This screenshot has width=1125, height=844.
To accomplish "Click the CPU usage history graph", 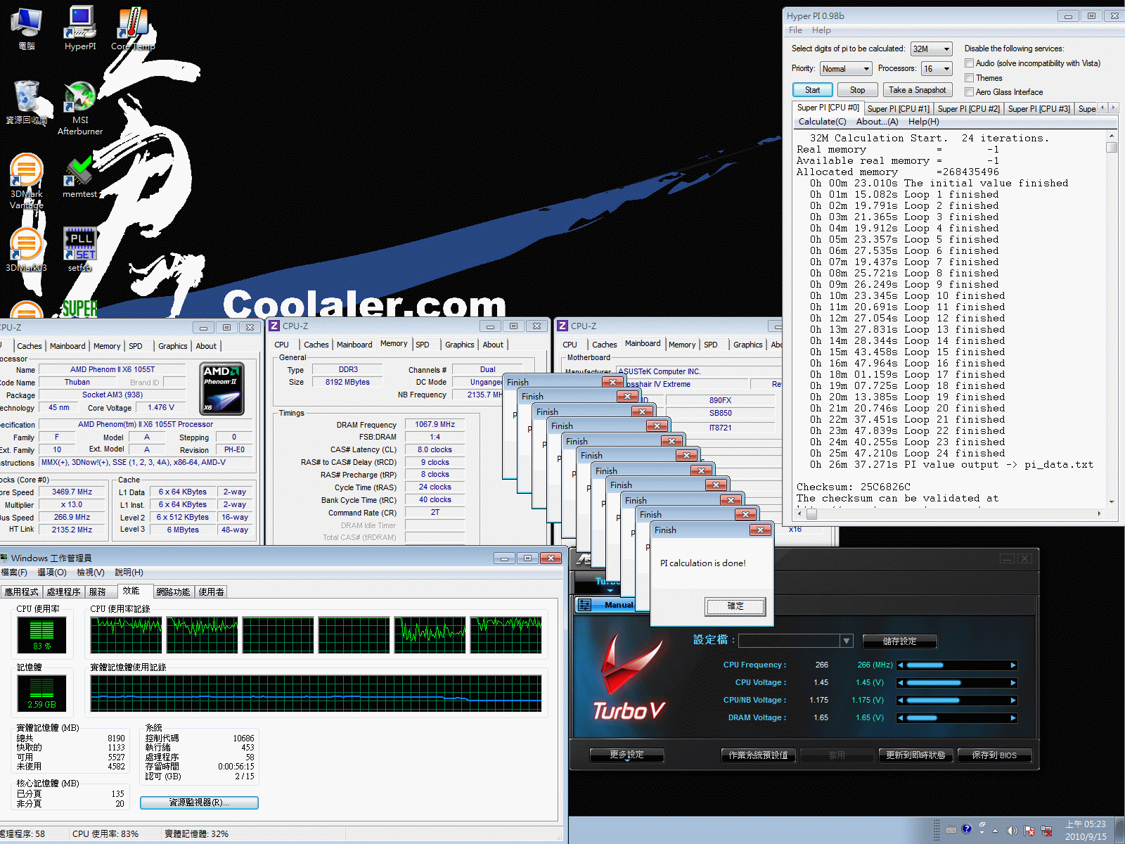I will tap(316, 635).
